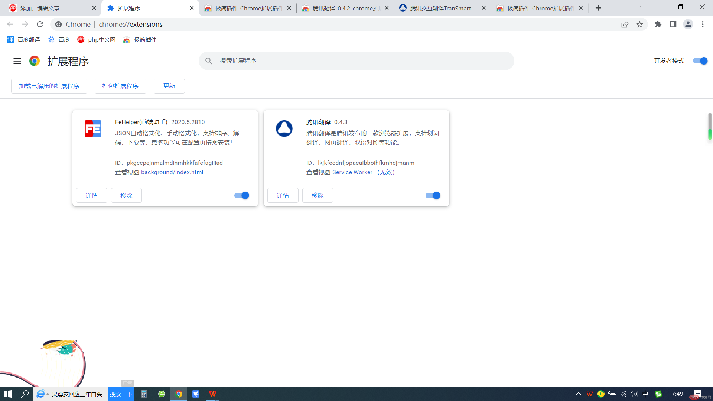Click the clock 7:49 in taskbar
The height and width of the screenshot is (401, 713).
pyautogui.click(x=677, y=394)
